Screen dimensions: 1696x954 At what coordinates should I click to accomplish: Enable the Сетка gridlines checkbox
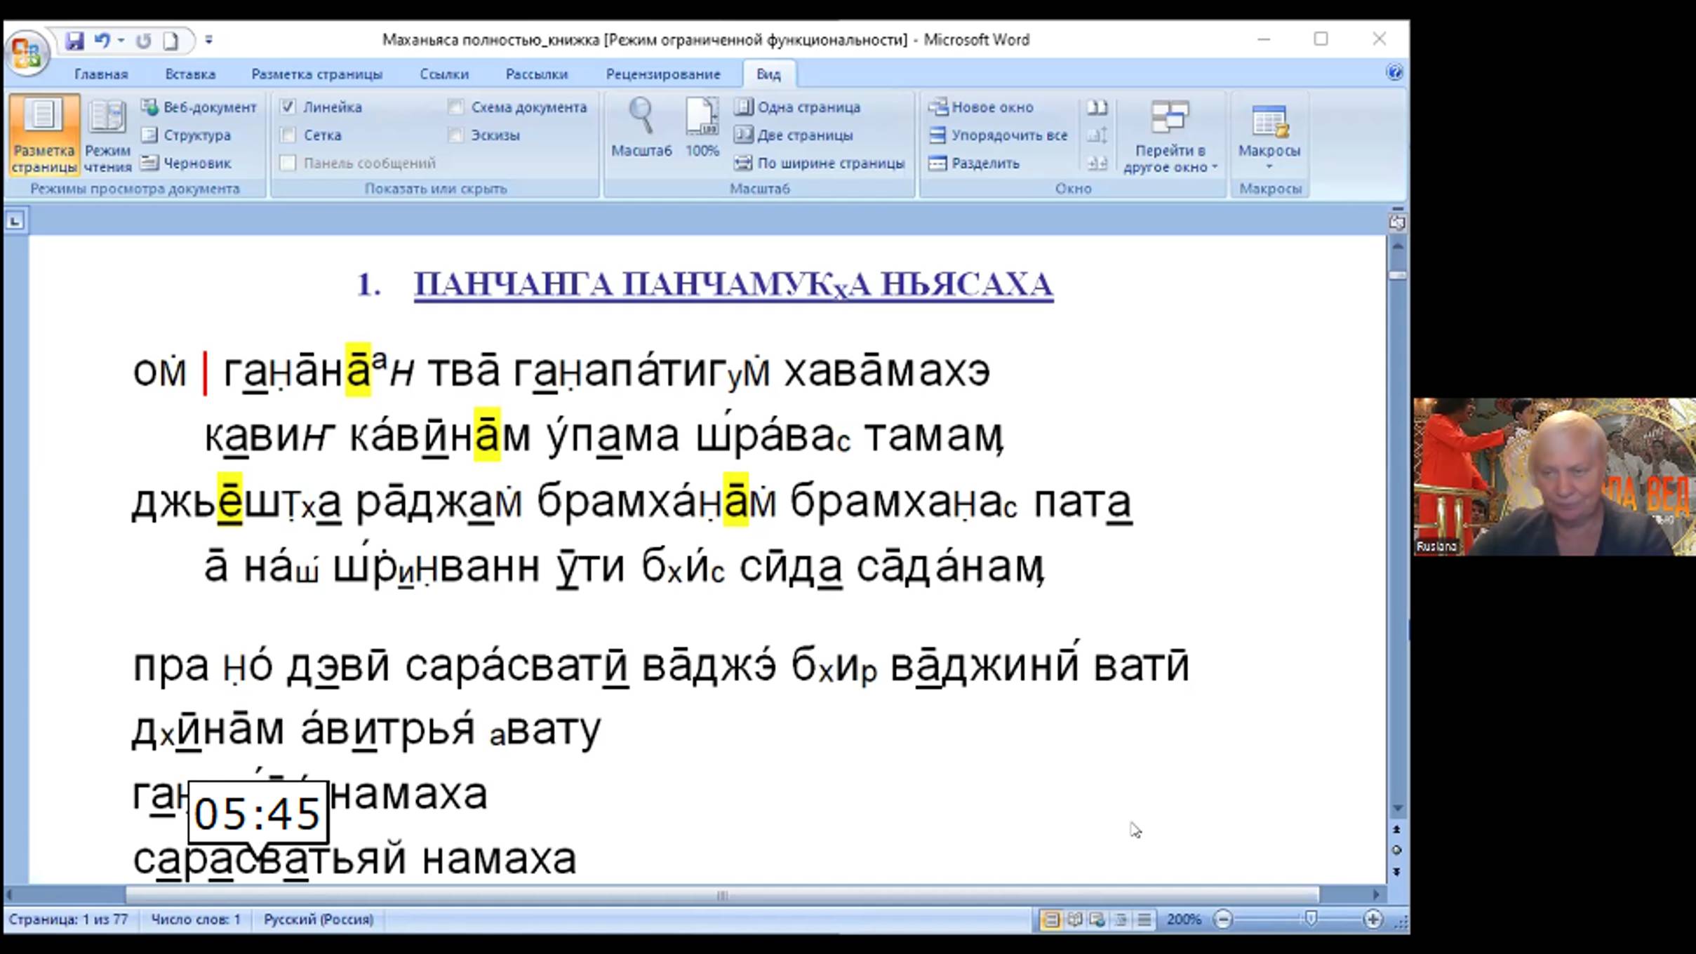(288, 135)
